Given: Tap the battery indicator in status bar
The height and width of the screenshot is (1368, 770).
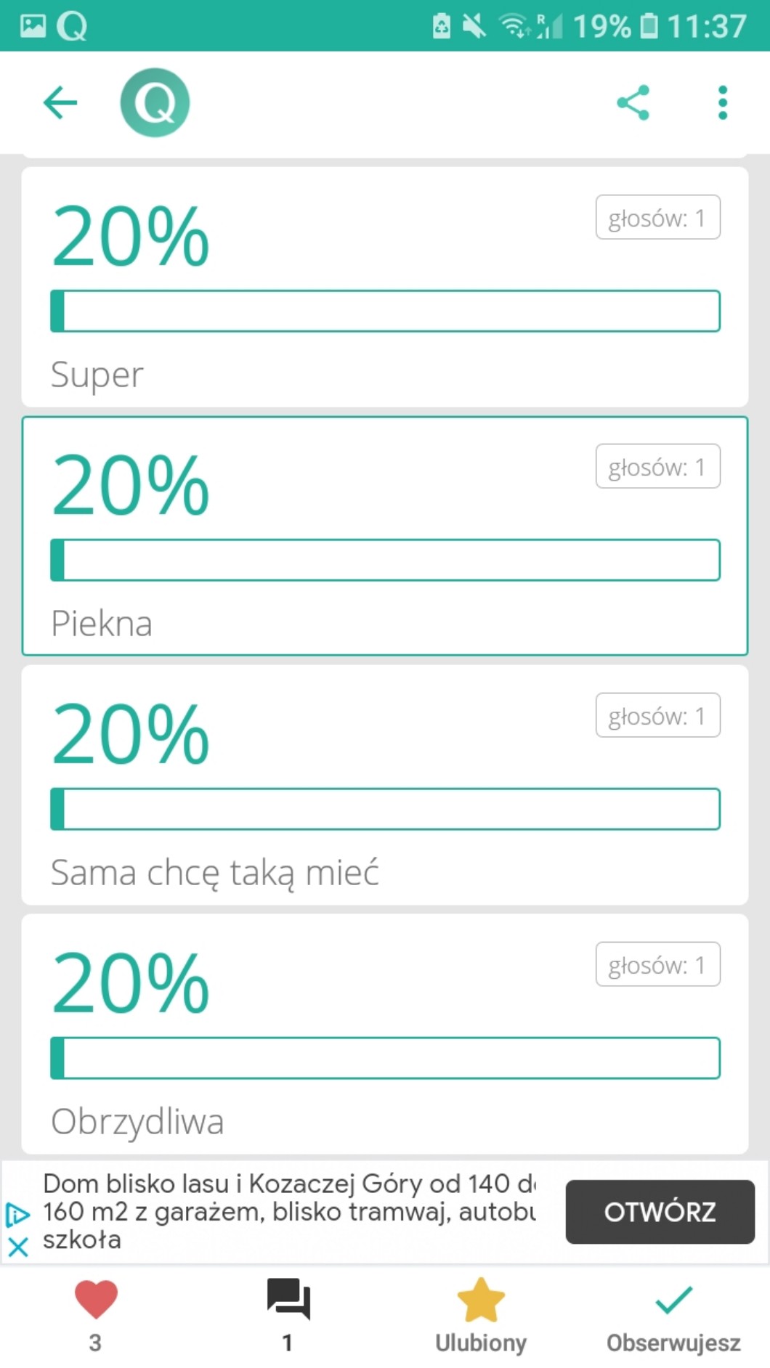Looking at the screenshot, I should pyautogui.click(x=649, y=26).
